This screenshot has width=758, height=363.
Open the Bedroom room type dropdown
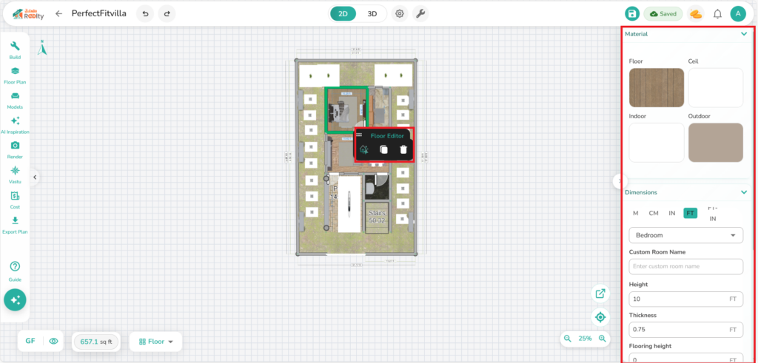coord(685,235)
